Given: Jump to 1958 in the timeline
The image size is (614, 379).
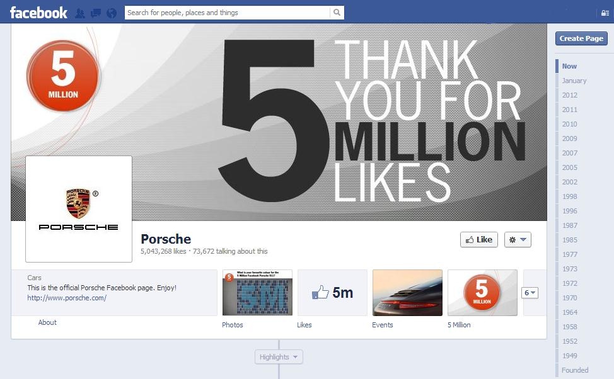Looking at the screenshot, I should pos(570,327).
